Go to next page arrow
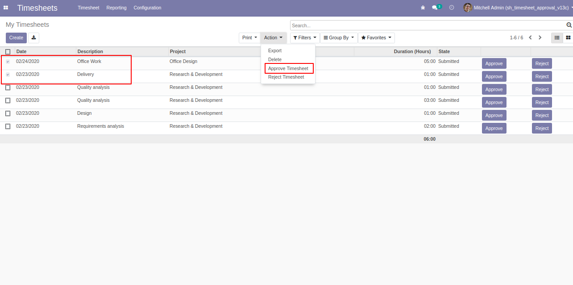The image size is (573, 285). (540, 38)
